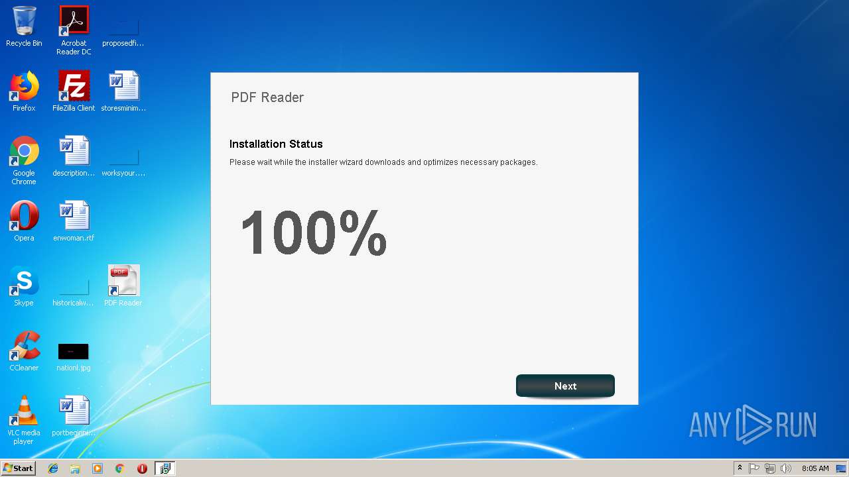
Task: Select the Google Chrome desktop shortcut
Action: point(24,160)
